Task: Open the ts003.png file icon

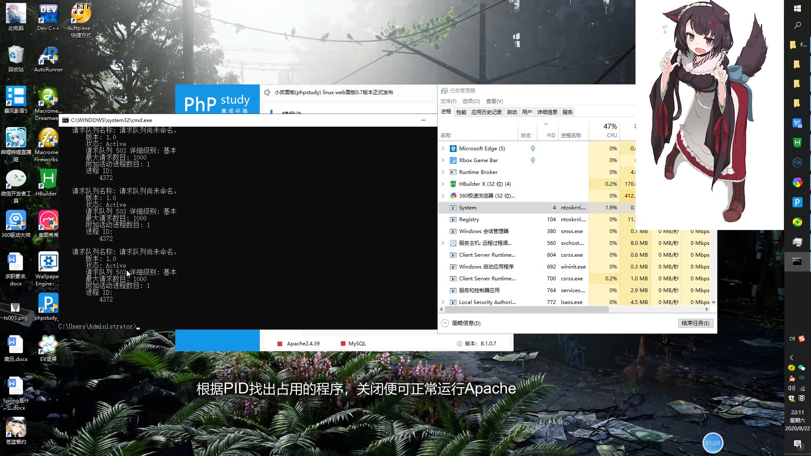Action: pyautogui.click(x=16, y=311)
